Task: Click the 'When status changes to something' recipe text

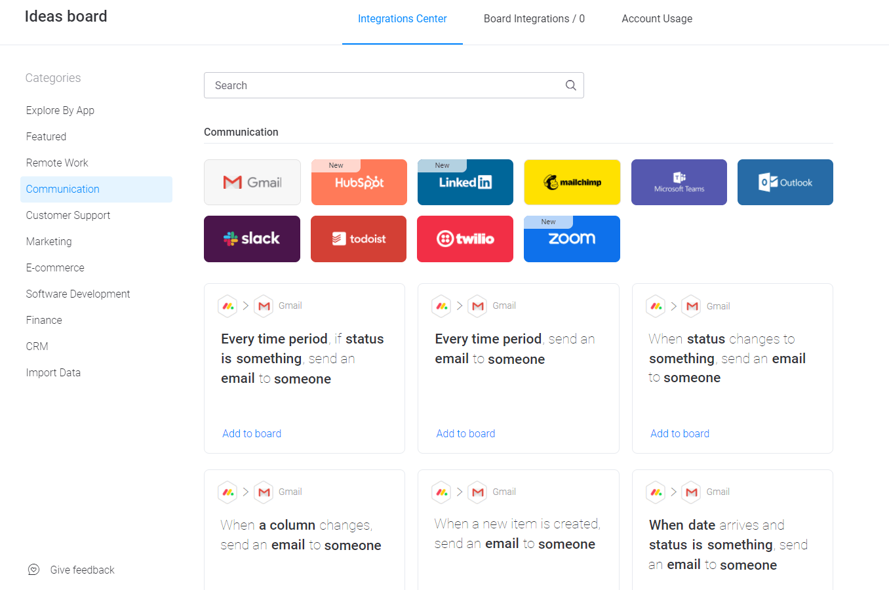Action: click(x=727, y=358)
